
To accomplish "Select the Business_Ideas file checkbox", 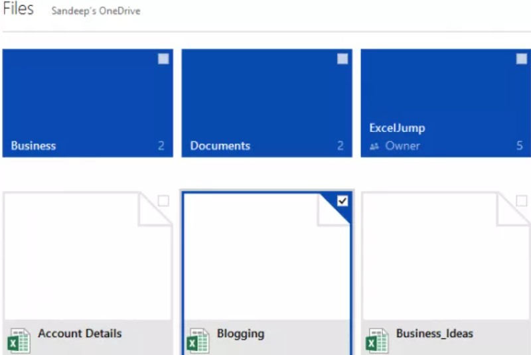I will click(x=522, y=200).
